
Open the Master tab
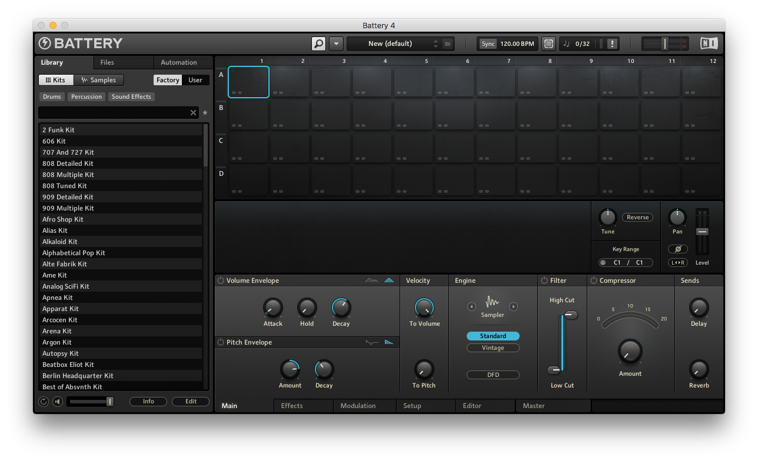click(553, 406)
